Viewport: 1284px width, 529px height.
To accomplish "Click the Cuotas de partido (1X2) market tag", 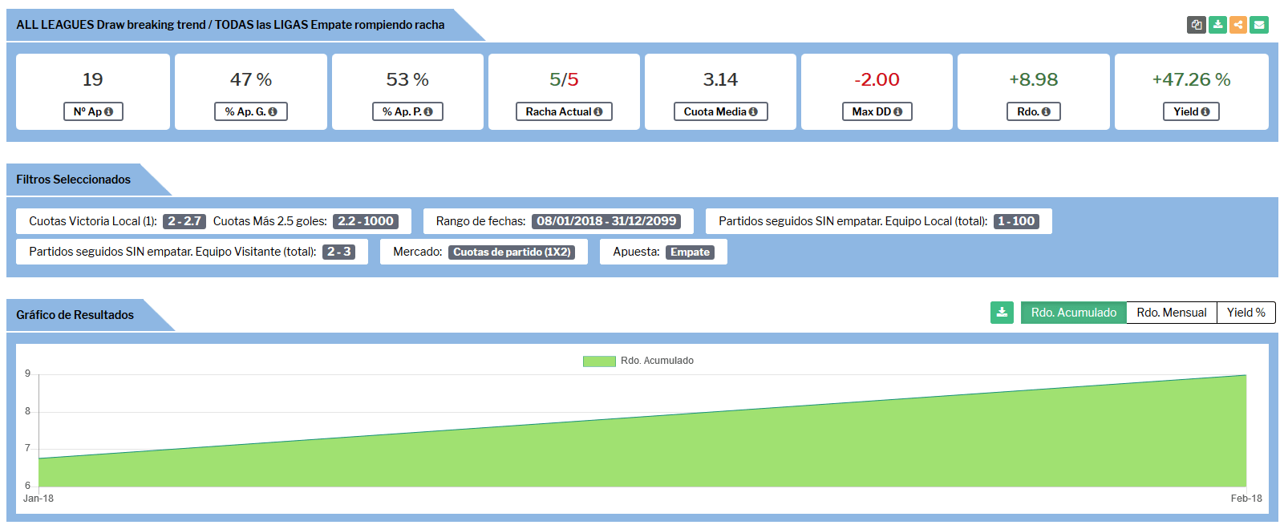I will coord(512,252).
